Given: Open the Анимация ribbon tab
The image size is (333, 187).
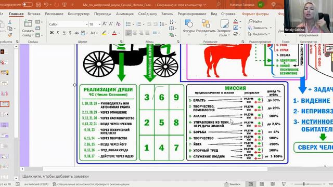Looking at the screenshot, I should pyautogui.click(x=125, y=14).
